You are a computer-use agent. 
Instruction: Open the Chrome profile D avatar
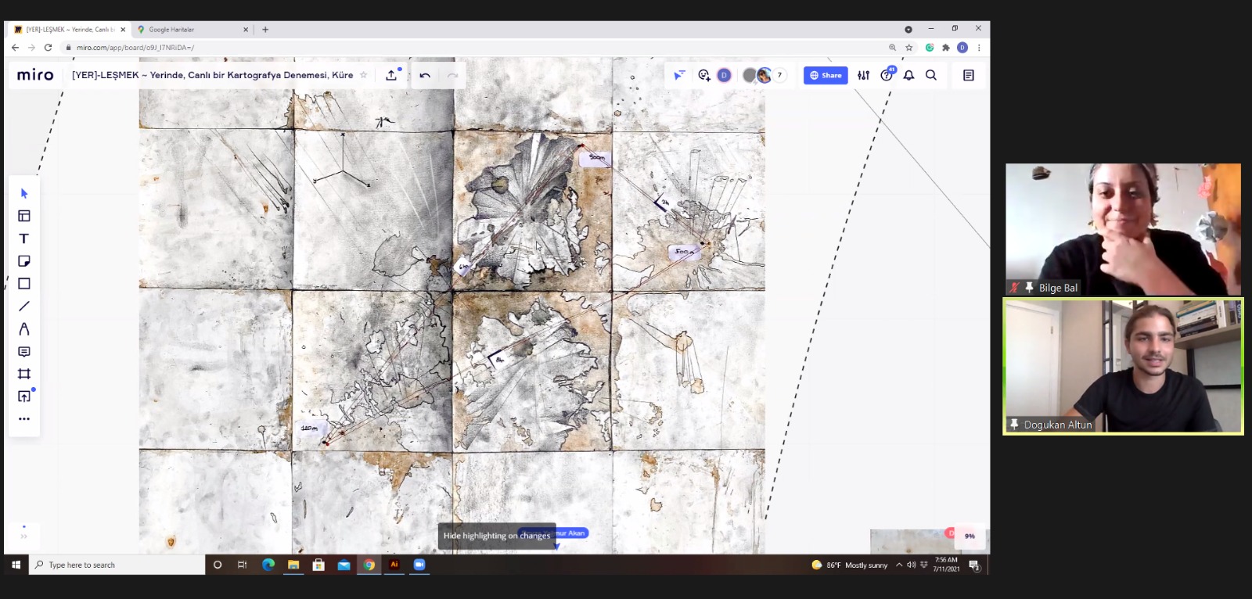click(962, 48)
